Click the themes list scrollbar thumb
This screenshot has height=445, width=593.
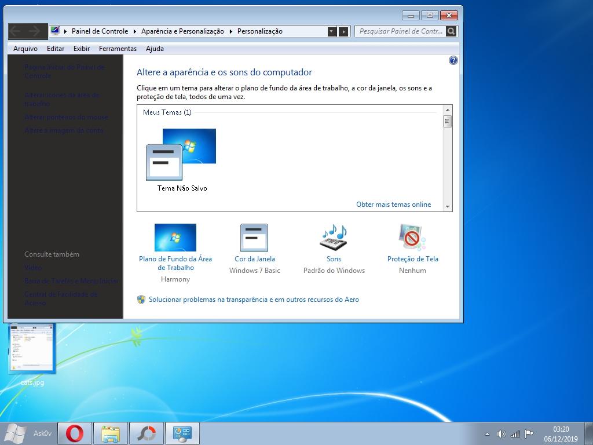point(448,122)
